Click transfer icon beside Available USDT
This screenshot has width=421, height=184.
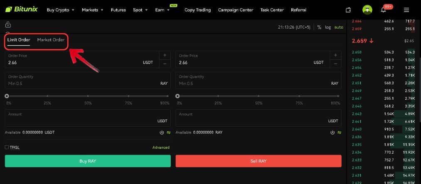[x=169, y=132]
